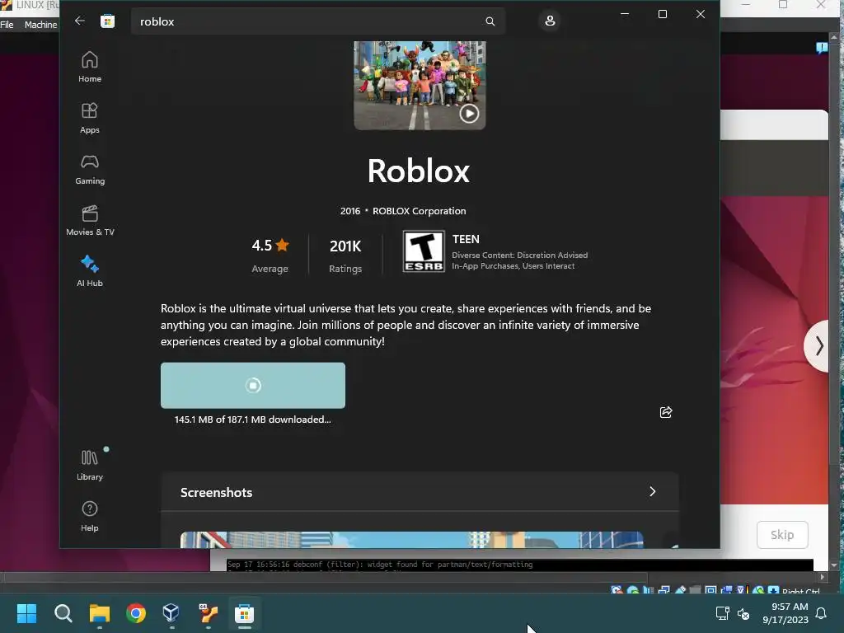Open the Gaming section in Store sidebar
Screen dimensions: 844x633
tap(90, 169)
